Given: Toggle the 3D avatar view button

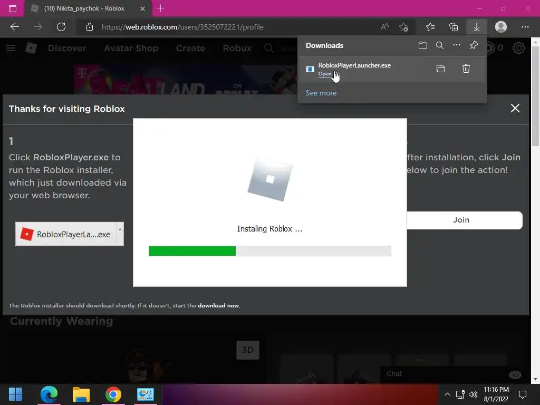Looking at the screenshot, I should click(x=248, y=350).
